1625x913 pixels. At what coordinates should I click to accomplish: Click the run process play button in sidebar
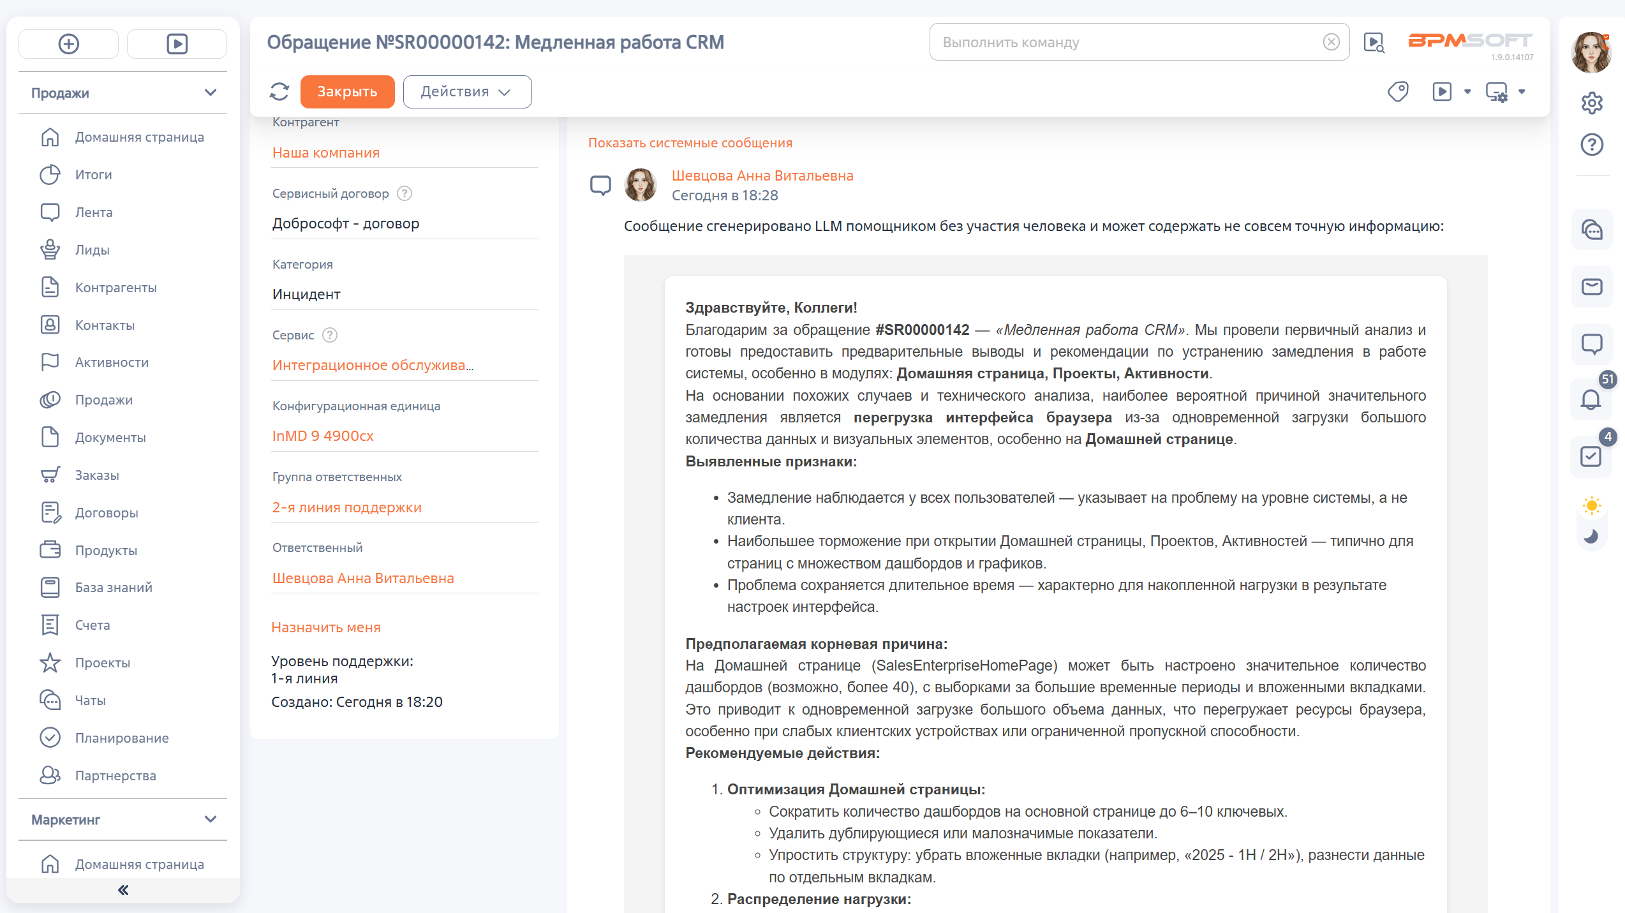pos(177,44)
